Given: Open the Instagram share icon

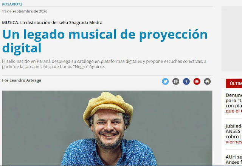Looking at the screenshot, I should click(176, 81).
